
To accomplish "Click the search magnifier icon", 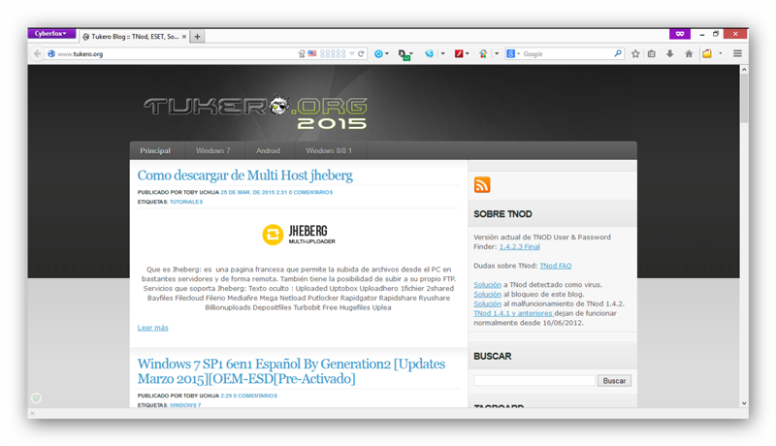I will pyautogui.click(x=618, y=53).
